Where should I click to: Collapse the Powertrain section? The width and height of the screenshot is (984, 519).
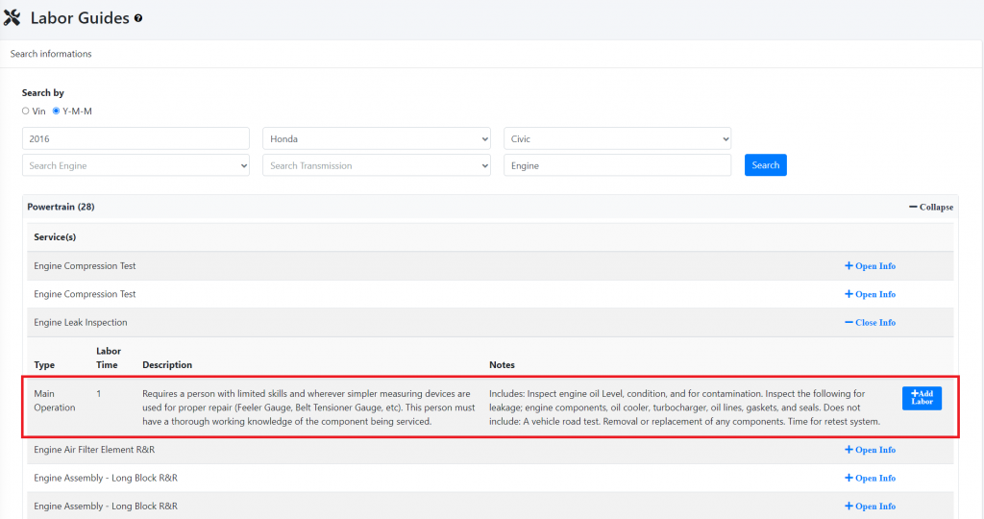click(x=931, y=207)
